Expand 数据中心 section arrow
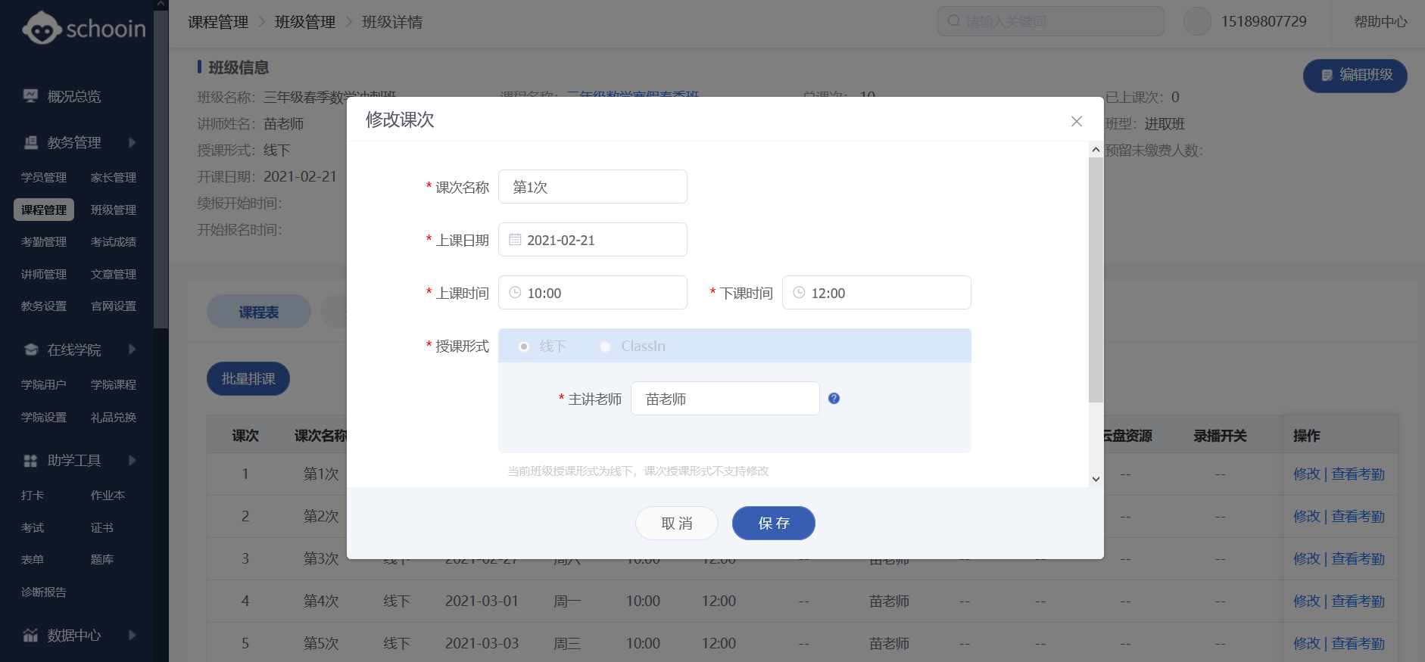 133,635
